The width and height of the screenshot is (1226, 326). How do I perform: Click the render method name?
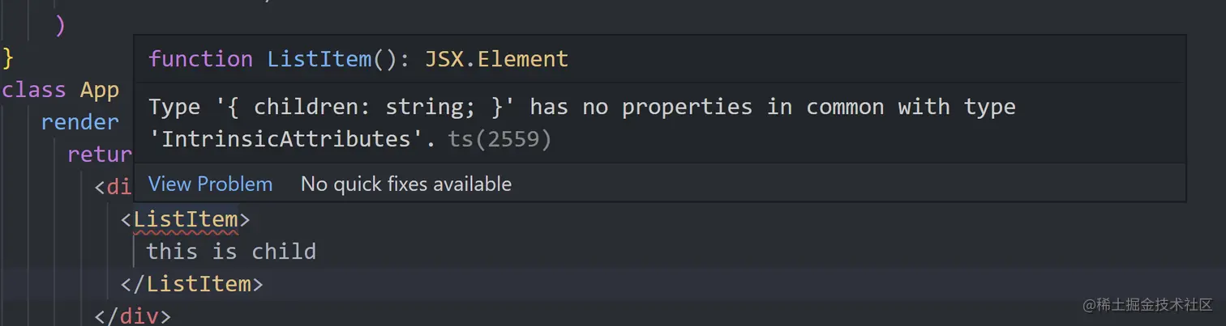[79, 122]
